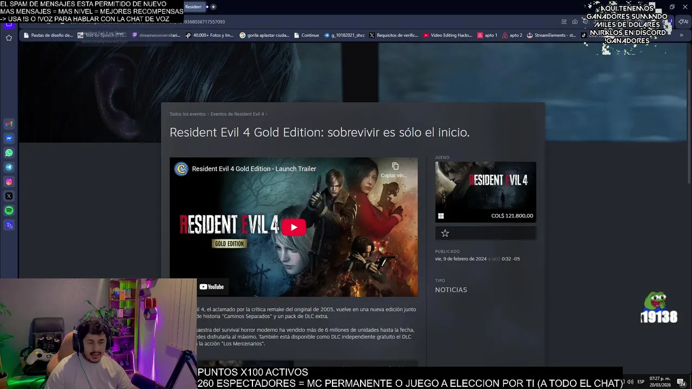Click the publish date 'vie, 9 de febrero de 2024'

point(461,259)
